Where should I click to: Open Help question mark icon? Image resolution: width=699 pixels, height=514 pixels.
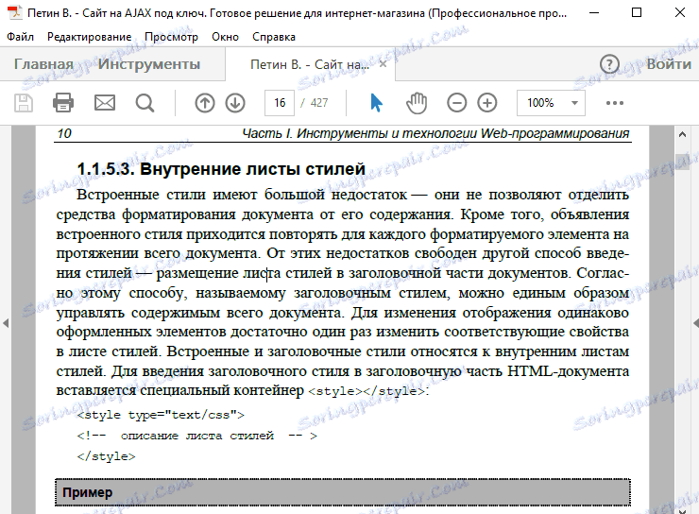point(609,64)
